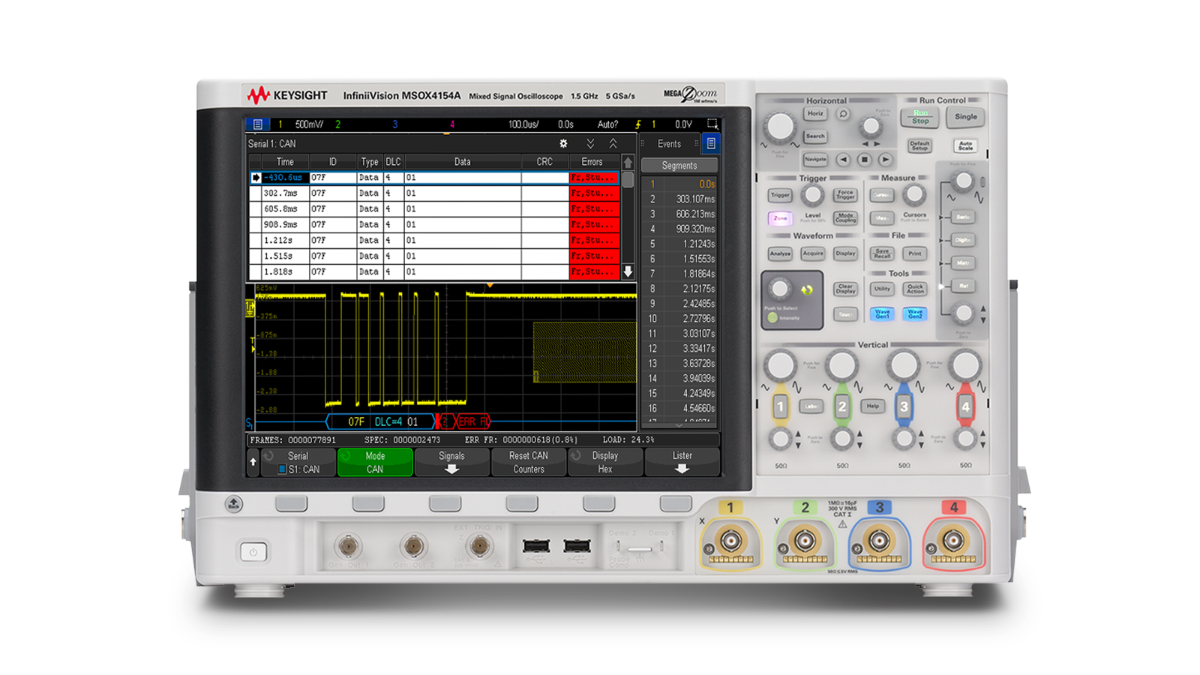Screen dimensions: 1200x675
Task: Click the Navigate key
Action: (815, 160)
